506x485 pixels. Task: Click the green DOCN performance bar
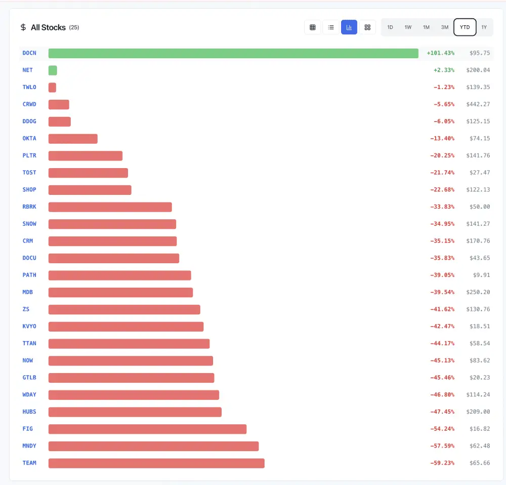point(233,53)
